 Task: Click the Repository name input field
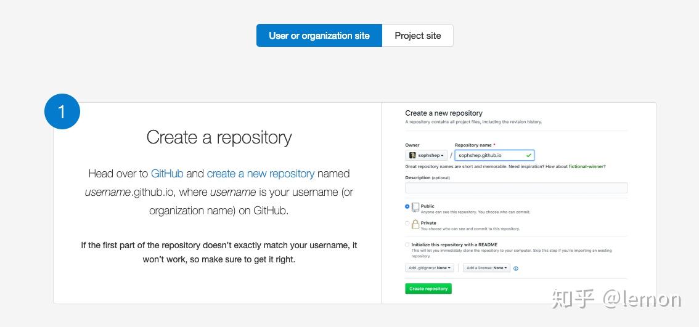(x=494, y=155)
